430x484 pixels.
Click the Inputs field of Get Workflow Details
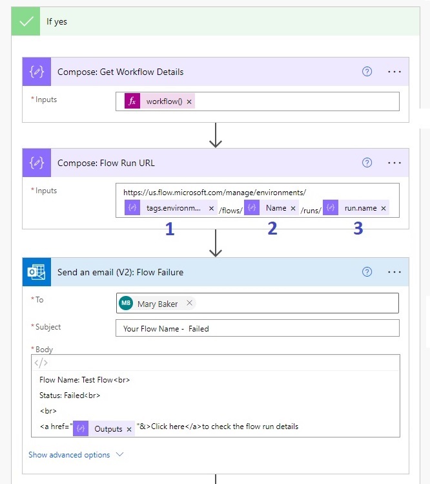(258, 101)
